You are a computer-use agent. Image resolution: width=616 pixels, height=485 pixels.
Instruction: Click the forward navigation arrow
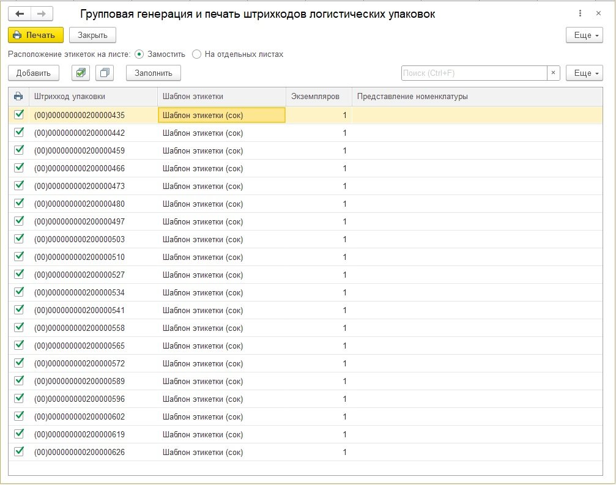41,13
